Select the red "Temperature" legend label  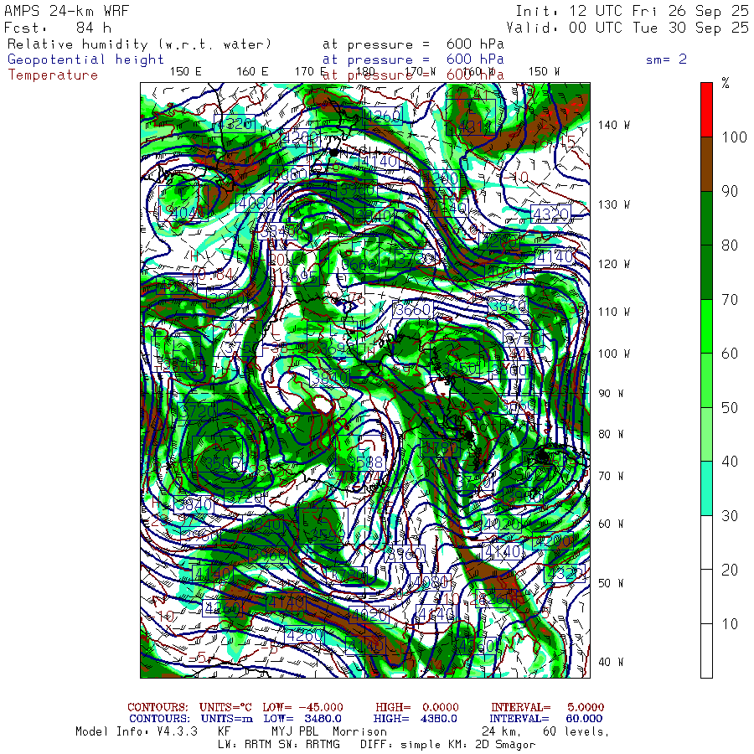[53, 75]
